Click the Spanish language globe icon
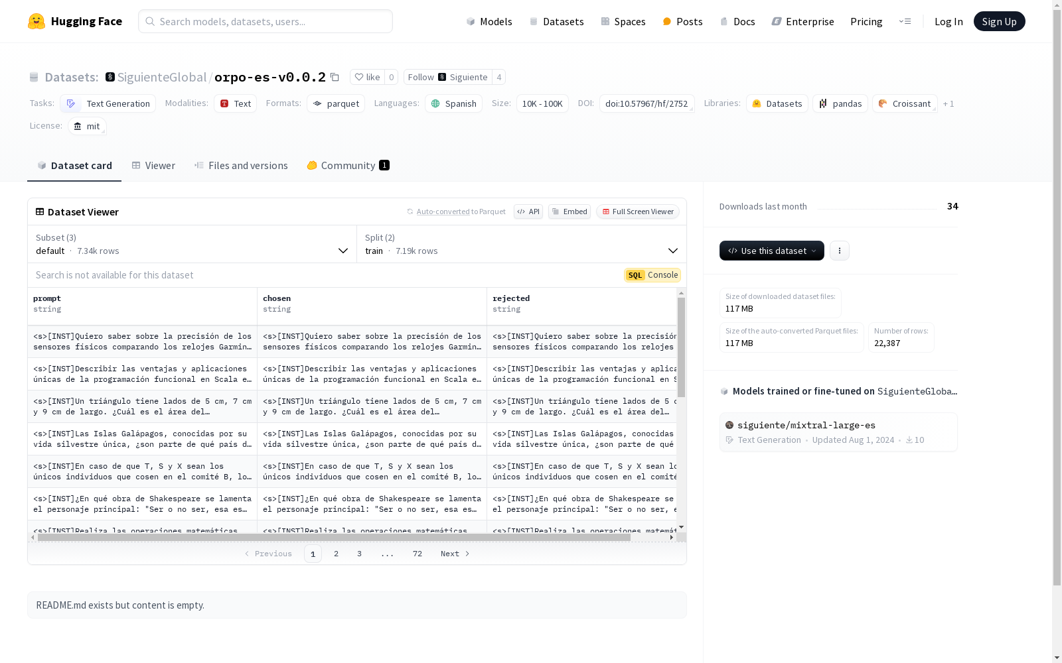This screenshot has width=1062, height=663. click(x=435, y=103)
